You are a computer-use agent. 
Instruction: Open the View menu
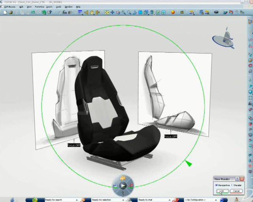29,7
